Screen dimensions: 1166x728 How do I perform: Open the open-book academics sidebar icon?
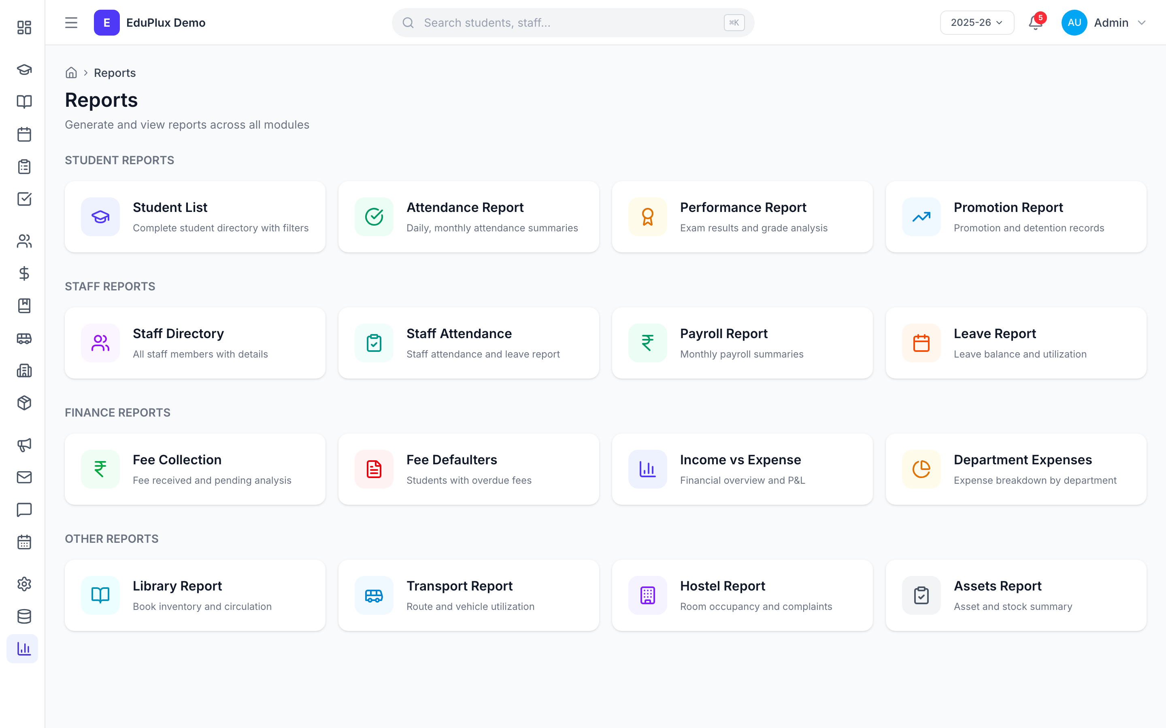tap(24, 102)
